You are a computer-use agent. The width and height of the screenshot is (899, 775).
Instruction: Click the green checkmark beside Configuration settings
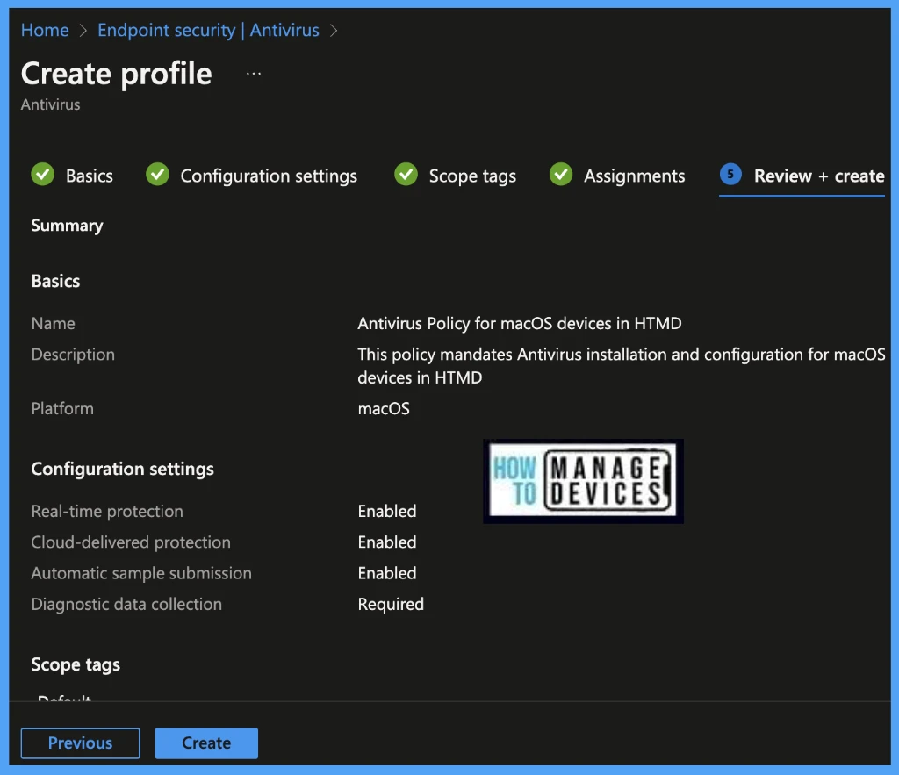157,175
